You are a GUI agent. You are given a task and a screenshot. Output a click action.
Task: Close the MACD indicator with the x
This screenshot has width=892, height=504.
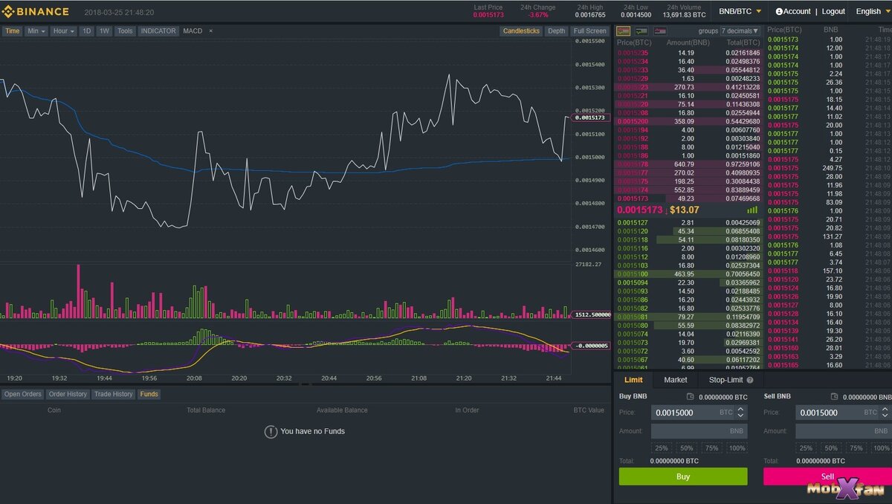(210, 31)
